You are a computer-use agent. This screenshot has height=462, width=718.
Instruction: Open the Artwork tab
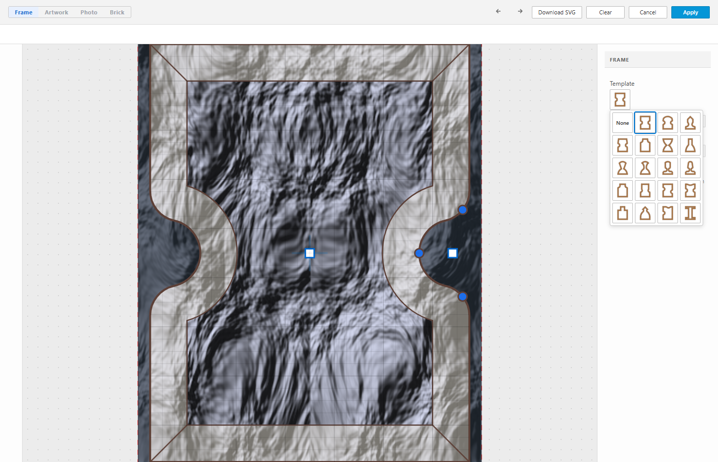(56, 12)
